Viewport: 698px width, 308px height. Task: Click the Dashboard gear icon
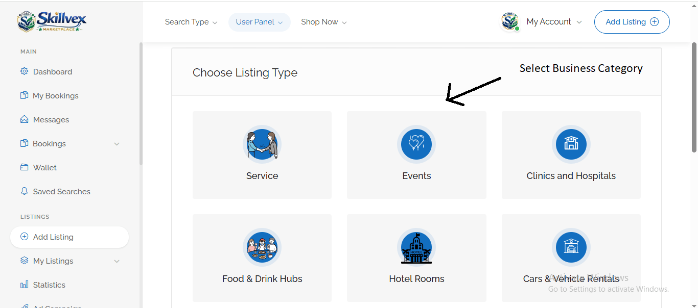pyautogui.click(x=24, y=71)
